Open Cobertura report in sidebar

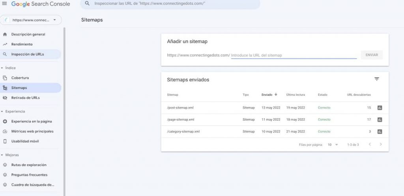[x=20, y=78]
